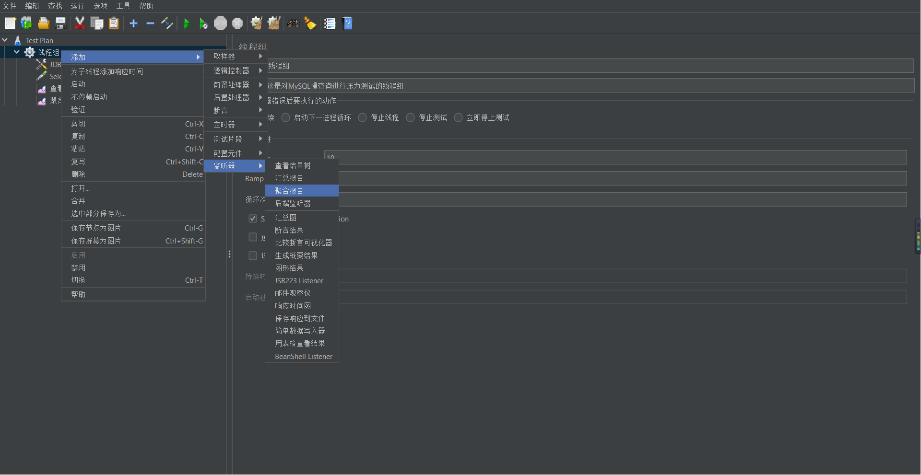Collapse the 线程组 tree node chevron
The height and width of the screenshot is (475, 921).
click(17, 52)
